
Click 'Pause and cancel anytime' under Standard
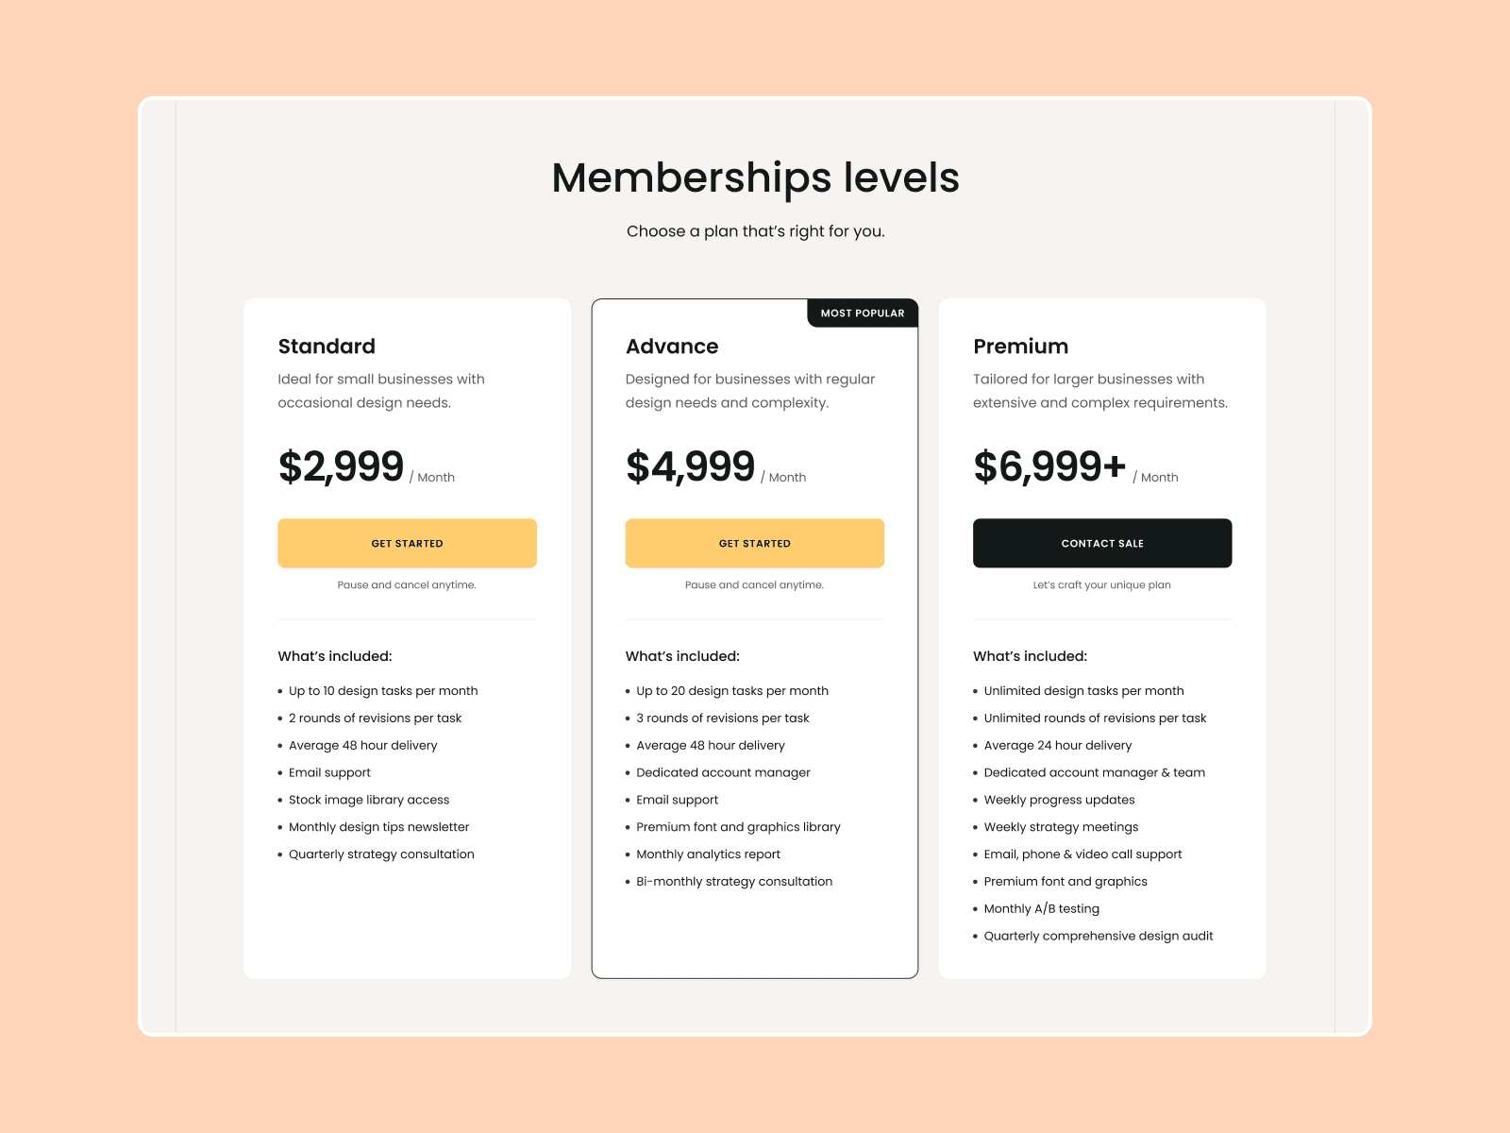tap(407, 585)
